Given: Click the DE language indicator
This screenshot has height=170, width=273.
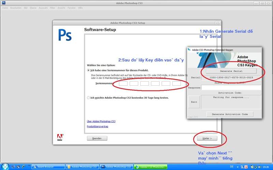Looking at the screenshot, I should 232,167.
